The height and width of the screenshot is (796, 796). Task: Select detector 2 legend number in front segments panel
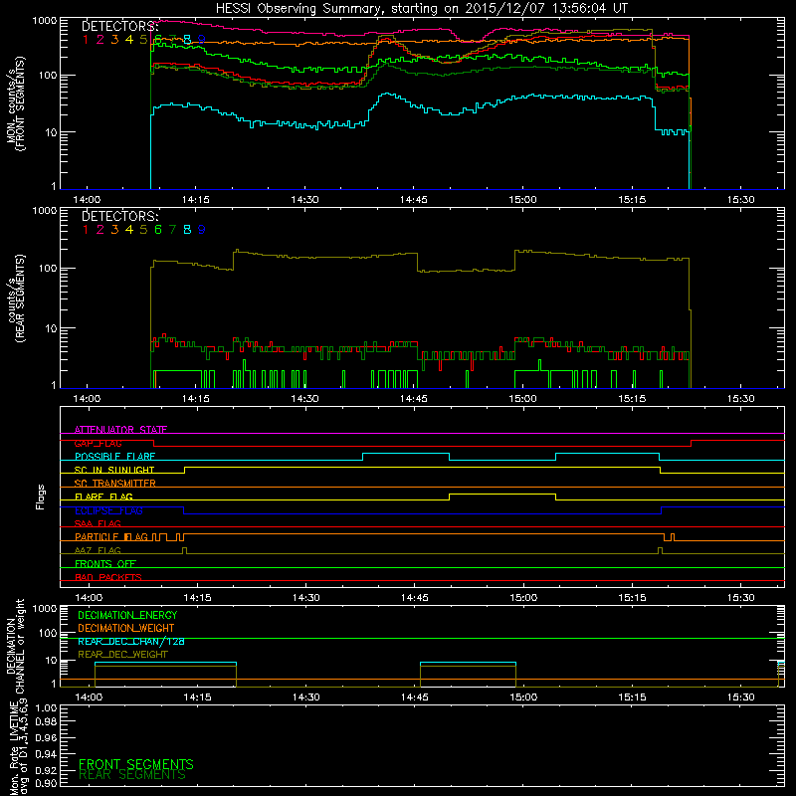[x=100, y=40]
